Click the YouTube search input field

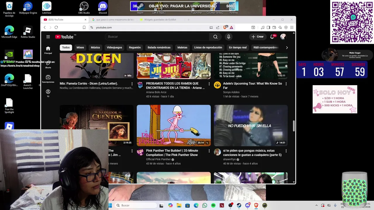click(157, 37)
